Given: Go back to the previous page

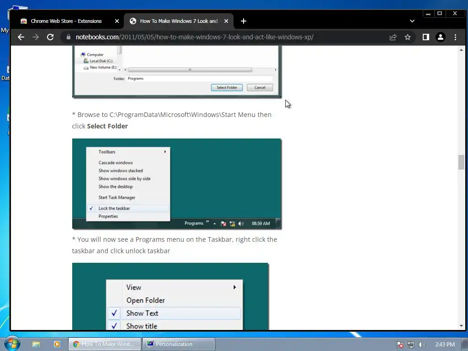Looking at the screenshot, I should tap(21, 37).
